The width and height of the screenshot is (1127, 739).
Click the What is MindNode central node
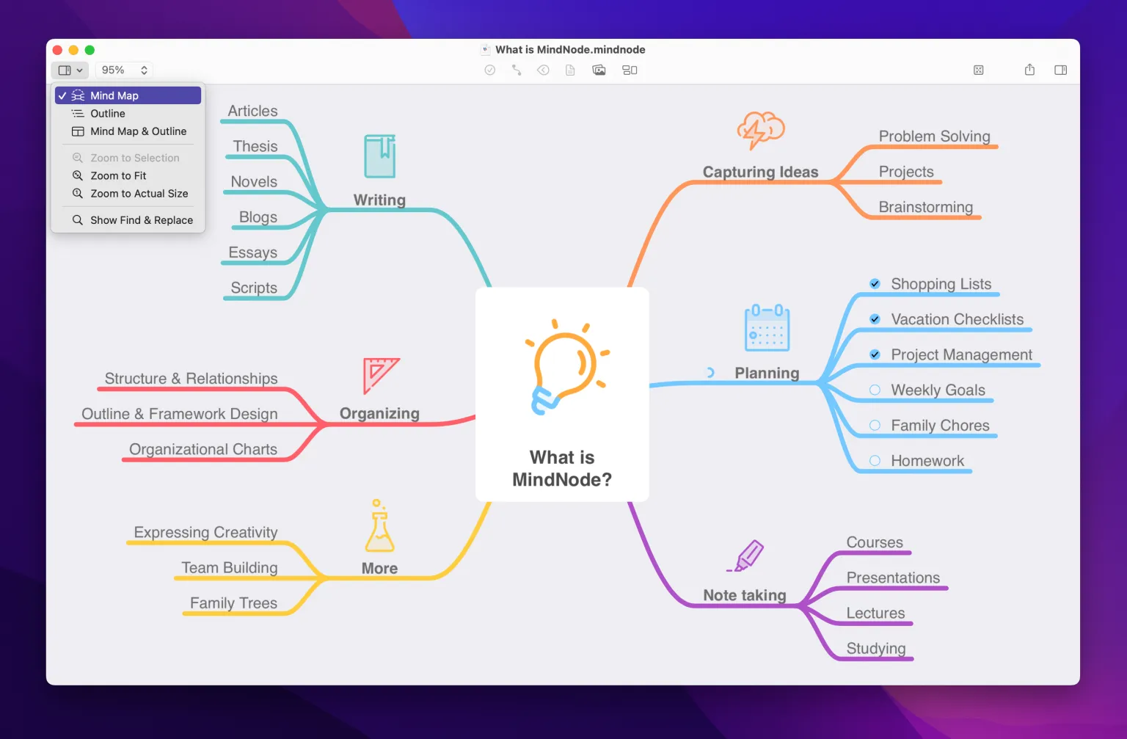(562, 394)
